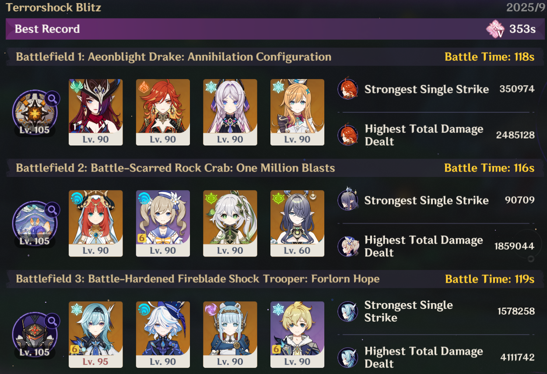The height and width of the screenshot is (374, 547).
Task: Click the pink difficulty medal icon beside 353s
Action: pos(496,29)
